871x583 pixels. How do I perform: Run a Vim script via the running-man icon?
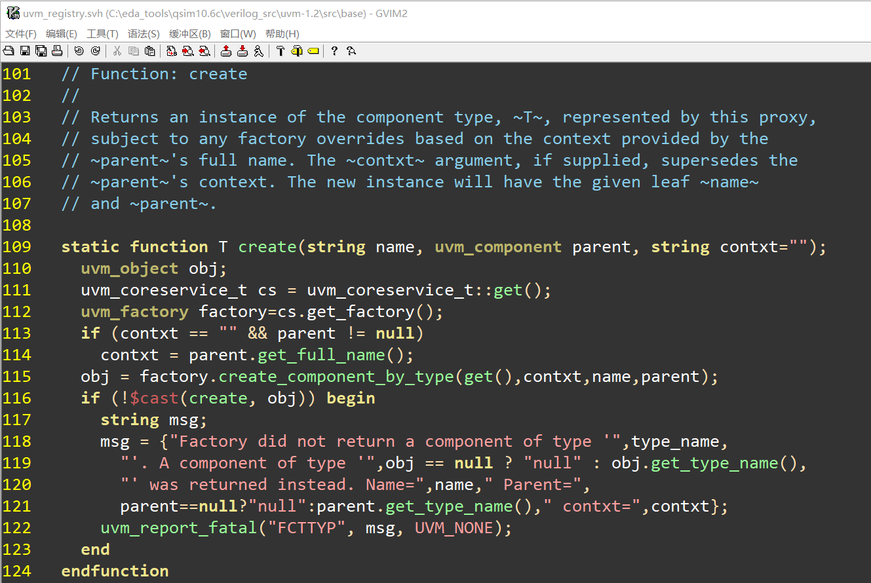(x=259, y=51)
